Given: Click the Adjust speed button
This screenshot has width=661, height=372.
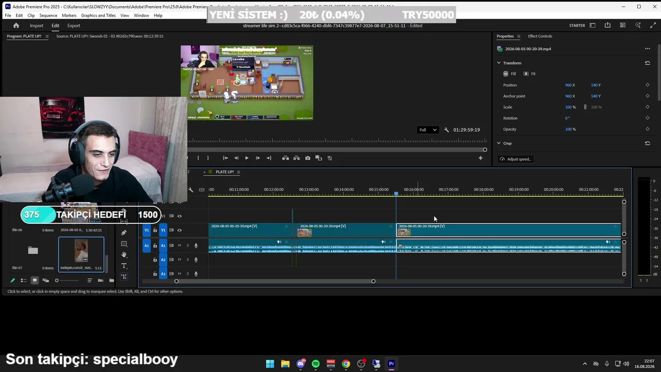Looking at the screenshot, I should 515,159.
